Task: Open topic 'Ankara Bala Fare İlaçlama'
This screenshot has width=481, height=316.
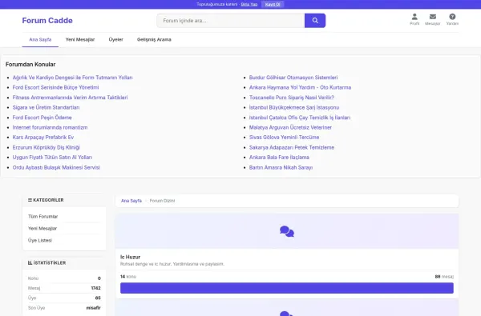Action: pyautogui.click(x=279, y=158)
